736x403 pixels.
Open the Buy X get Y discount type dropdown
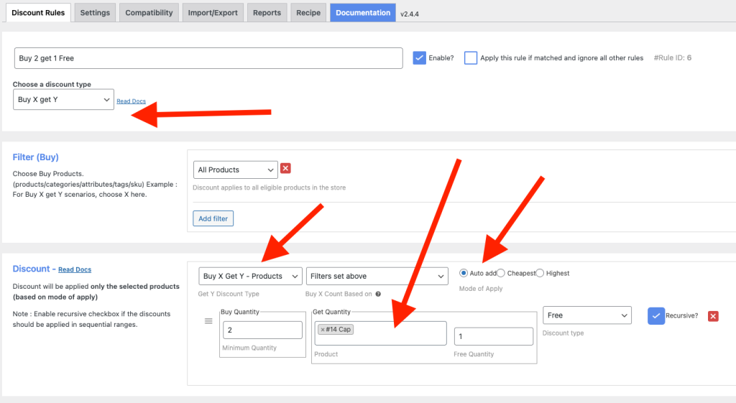(63, 100)
